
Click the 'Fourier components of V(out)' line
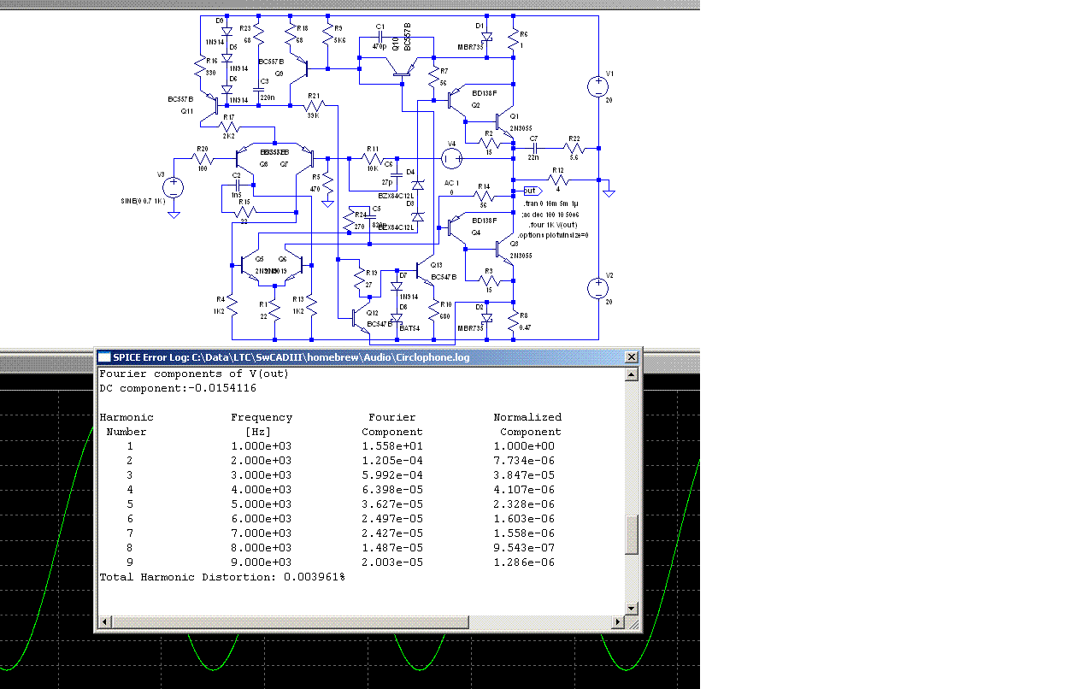194,374
